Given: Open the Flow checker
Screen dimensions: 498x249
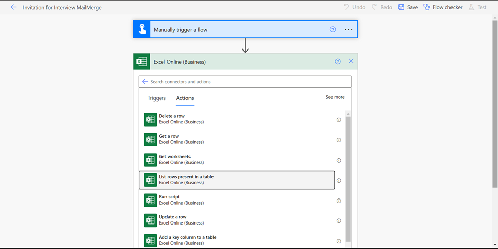Looking at the screenshot, I should pyautogui.click(x=443, y=7).
